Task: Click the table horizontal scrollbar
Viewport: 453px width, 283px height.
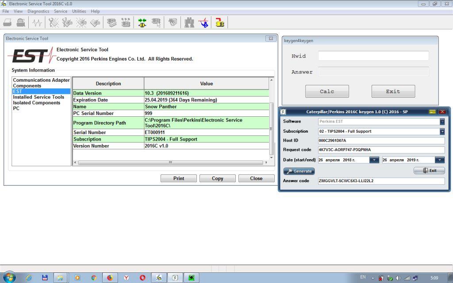Action: 170,163
